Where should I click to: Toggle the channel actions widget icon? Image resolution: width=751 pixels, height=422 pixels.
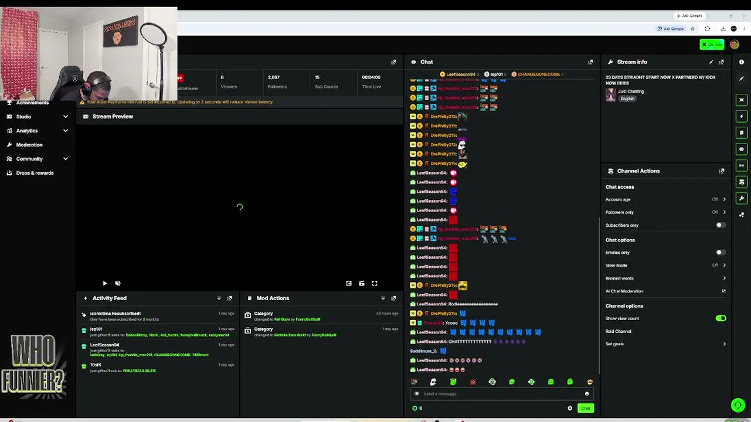pyautogui.click(x=742, y=182)
